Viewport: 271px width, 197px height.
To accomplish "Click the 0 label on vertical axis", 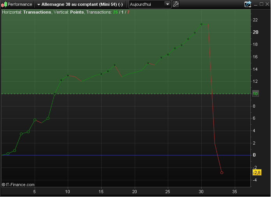I will click(x=254, y=155).
